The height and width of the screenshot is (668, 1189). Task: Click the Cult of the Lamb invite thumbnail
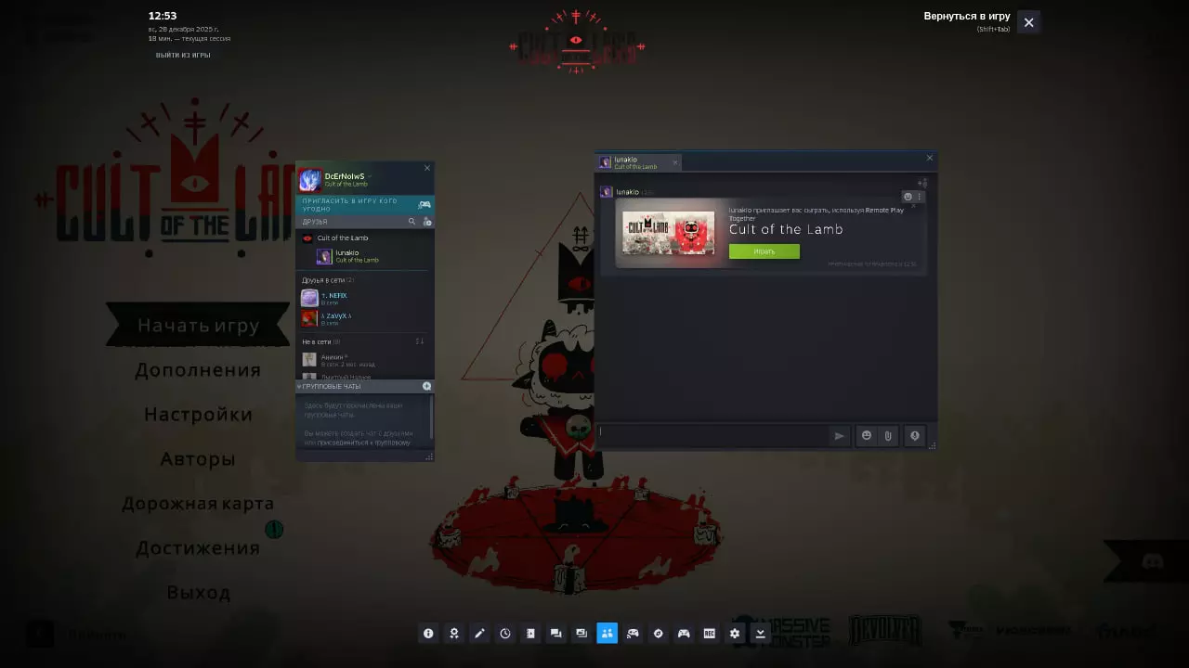tap(668, 233)
